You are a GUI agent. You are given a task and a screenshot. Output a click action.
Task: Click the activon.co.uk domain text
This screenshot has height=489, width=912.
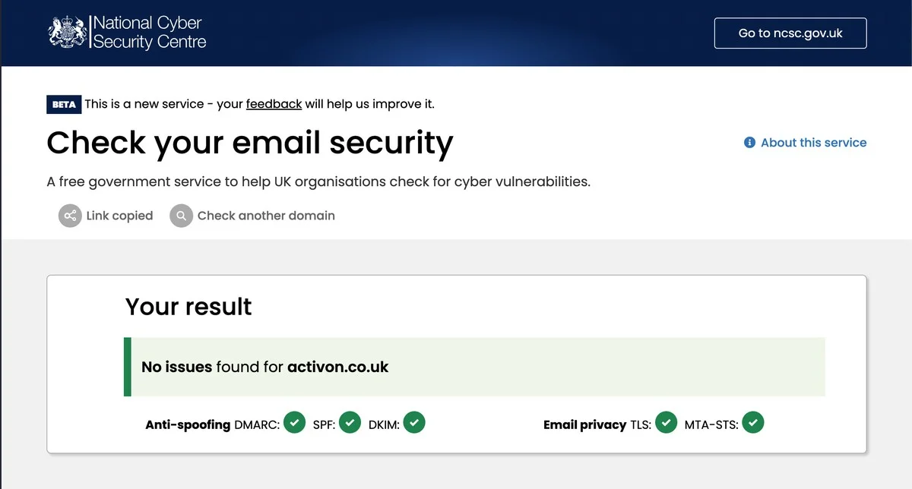[x=338, y=367]
